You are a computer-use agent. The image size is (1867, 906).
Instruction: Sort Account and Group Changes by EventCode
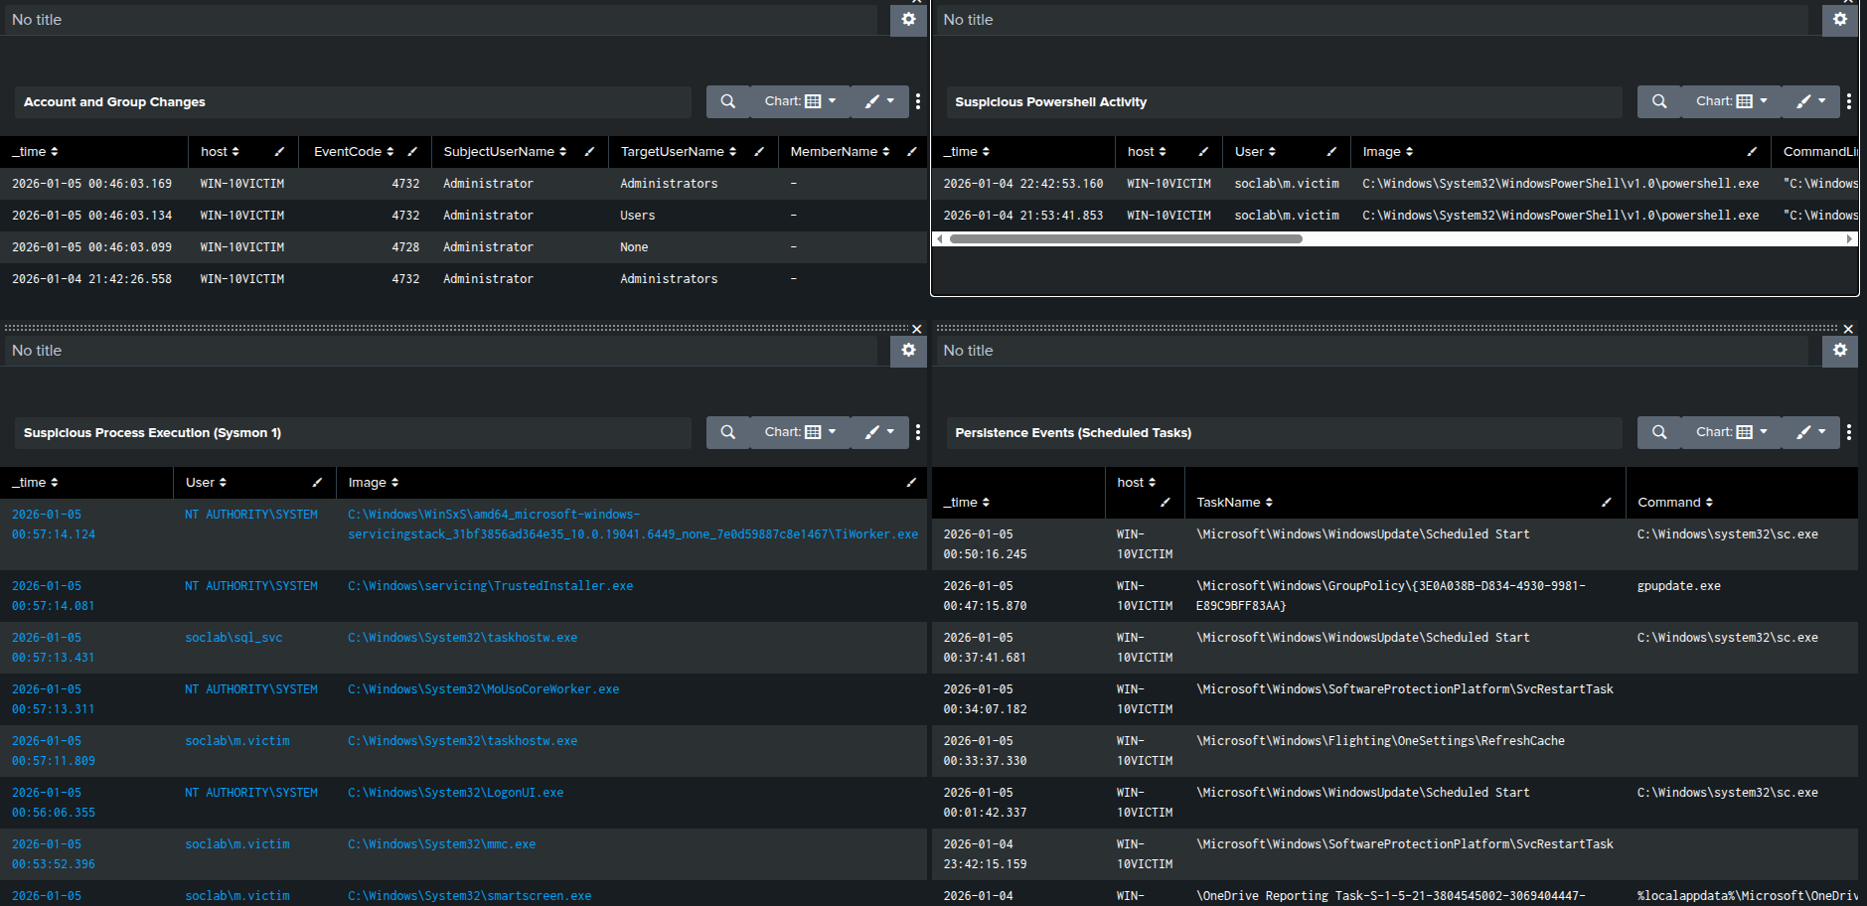pyautogui.click(x=354, y=152)
